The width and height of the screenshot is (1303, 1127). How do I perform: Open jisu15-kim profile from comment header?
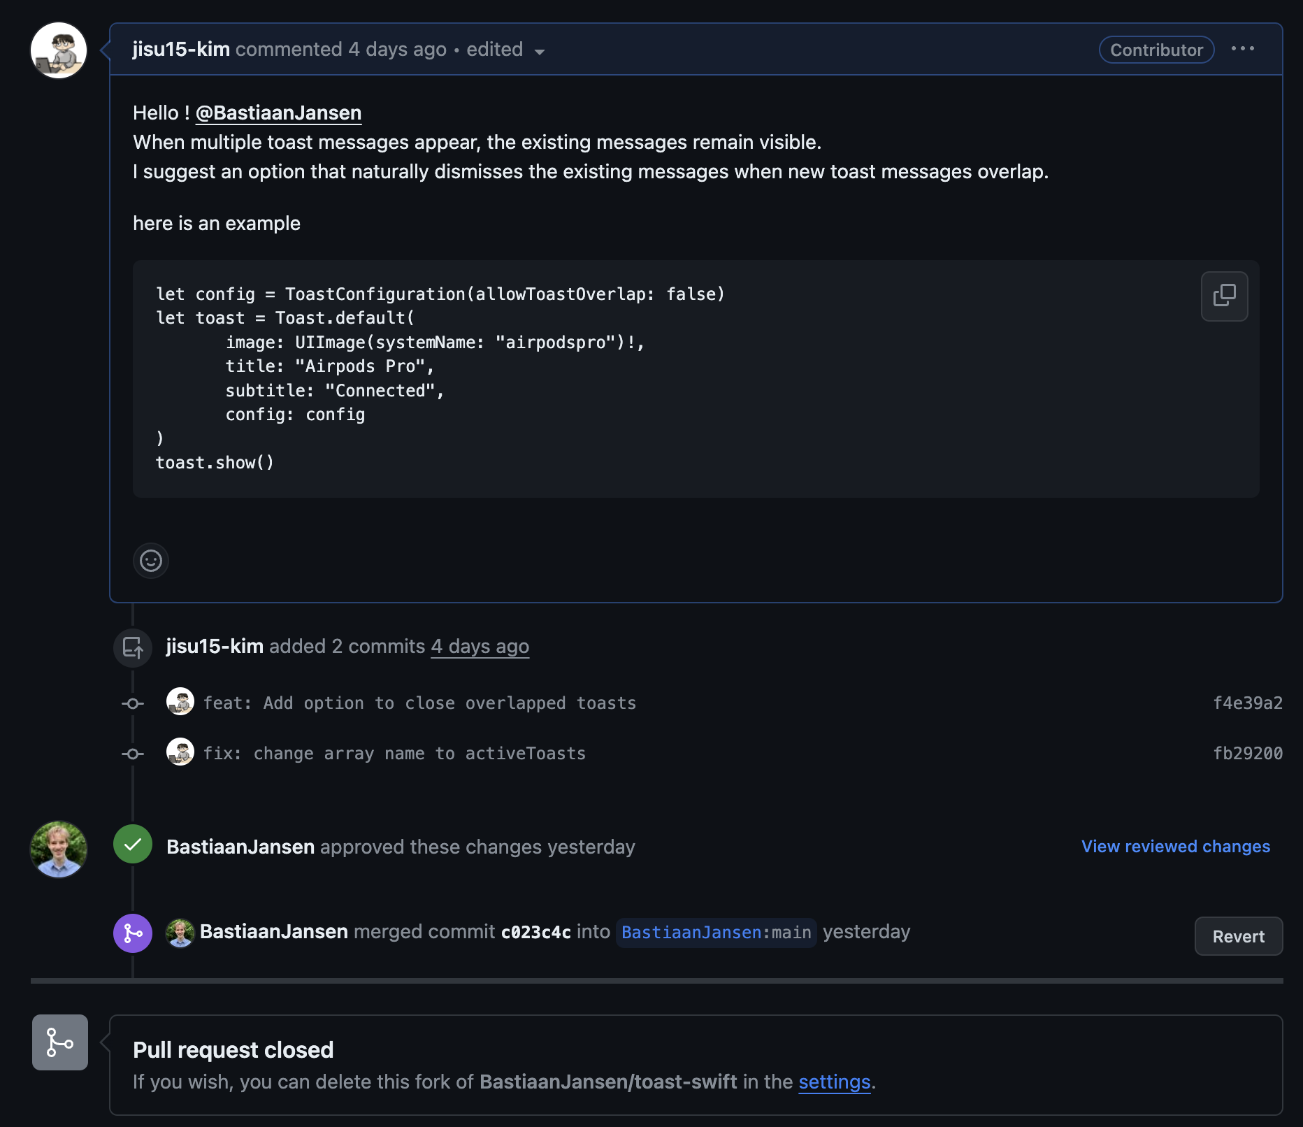coord(181,50)
